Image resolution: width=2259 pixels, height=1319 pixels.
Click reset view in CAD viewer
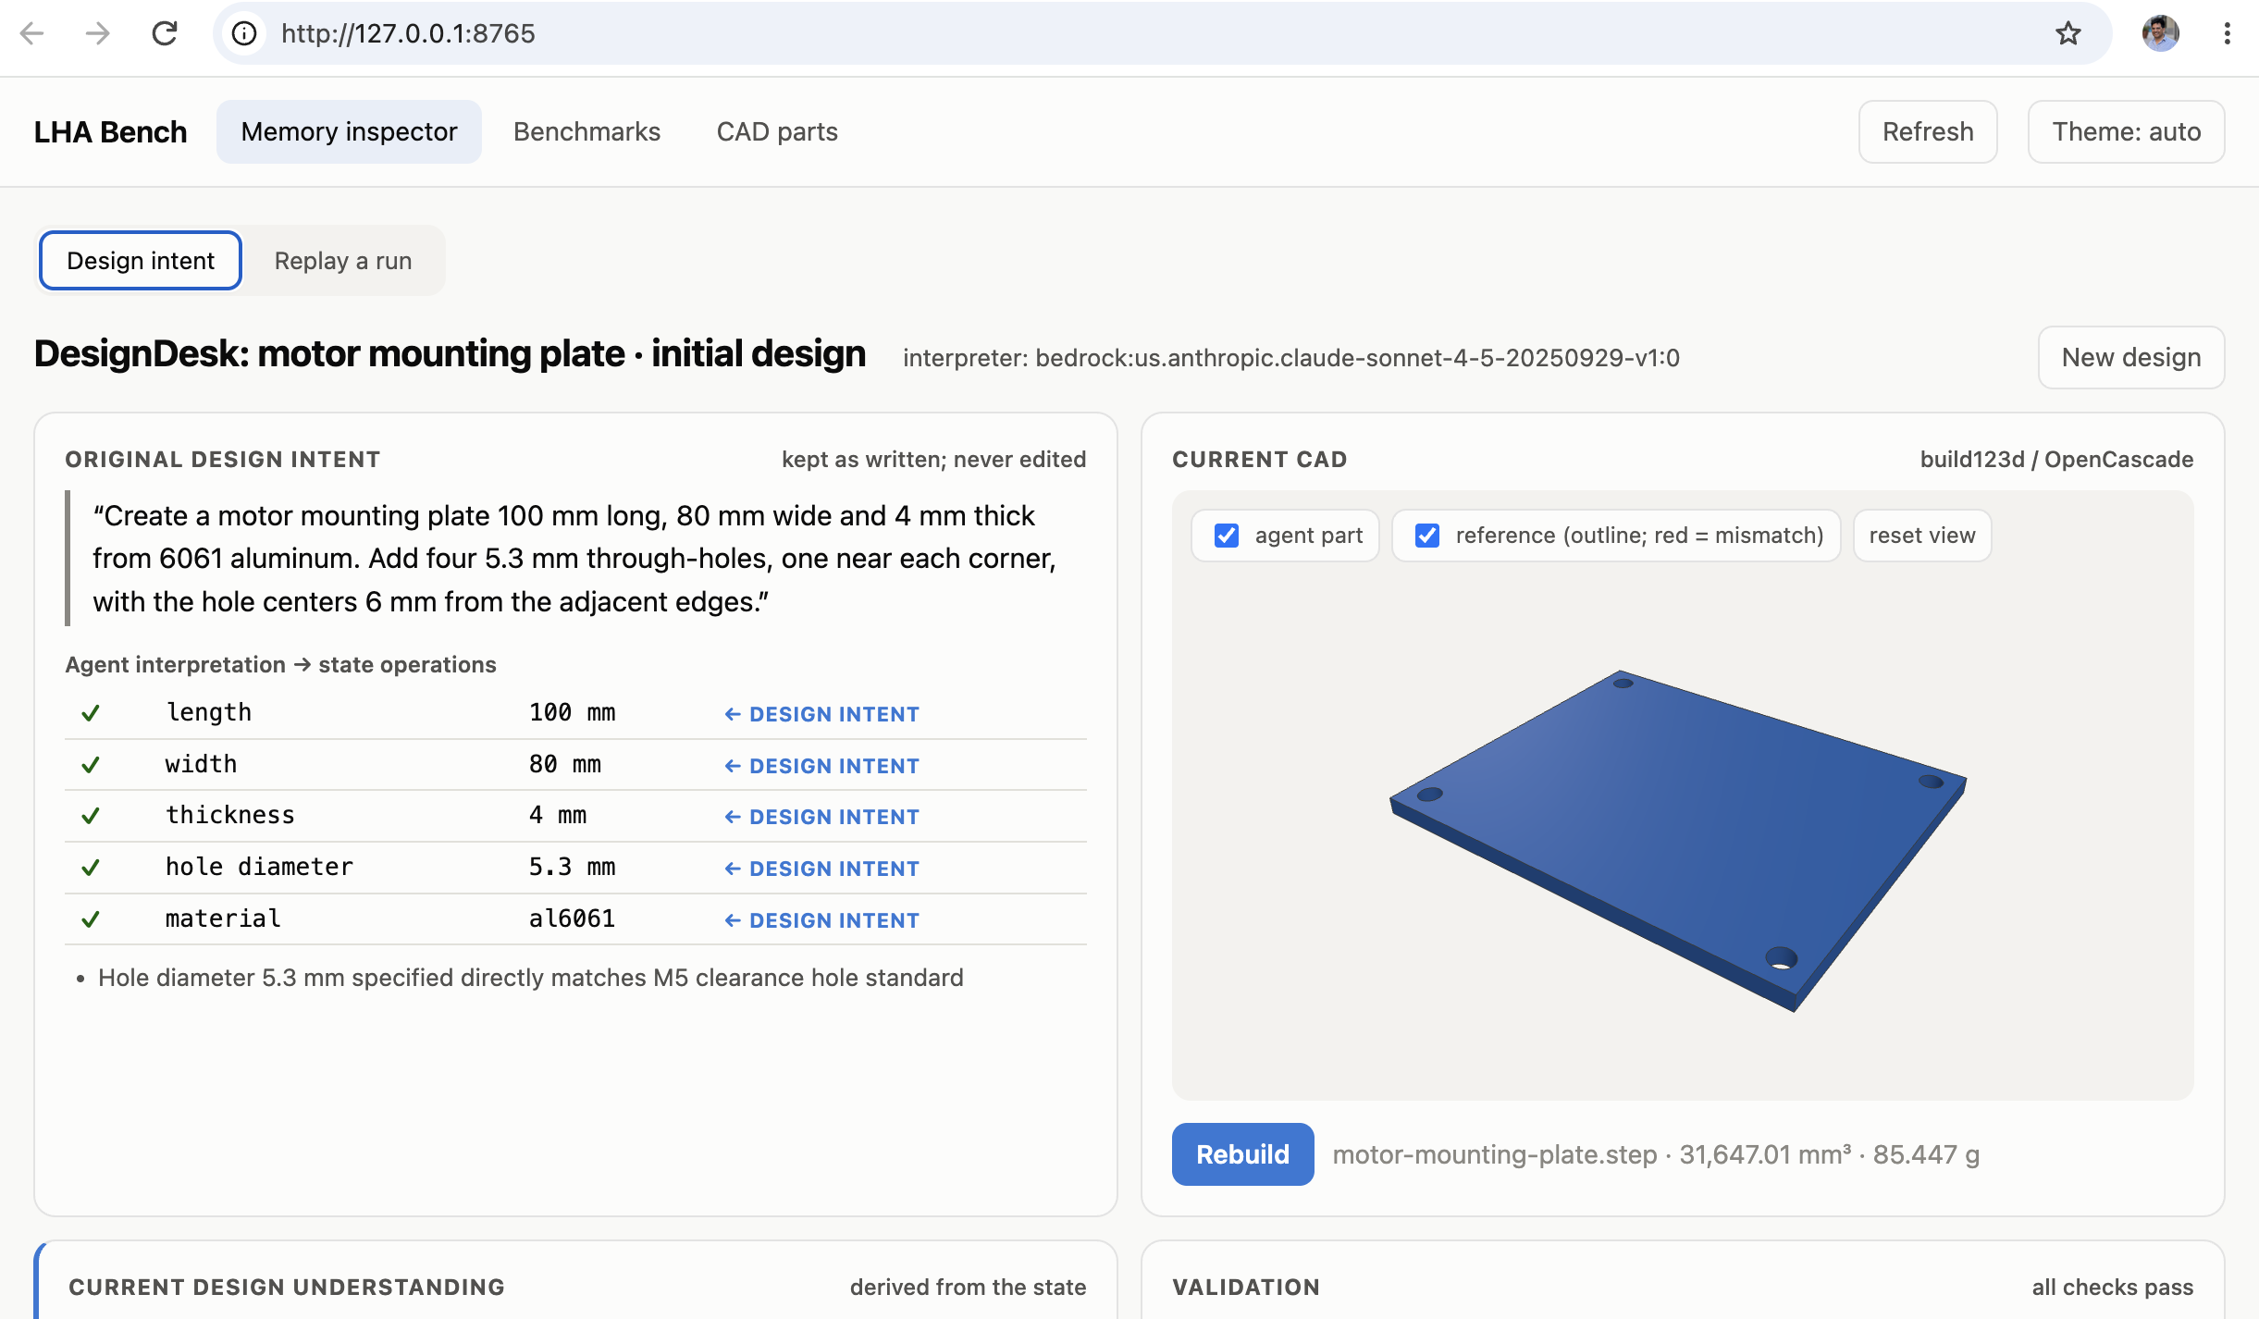tap(1922, 536)
